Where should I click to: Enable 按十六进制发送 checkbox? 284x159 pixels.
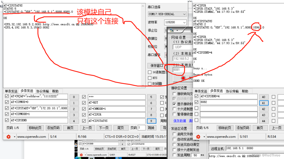click(174, 150)
